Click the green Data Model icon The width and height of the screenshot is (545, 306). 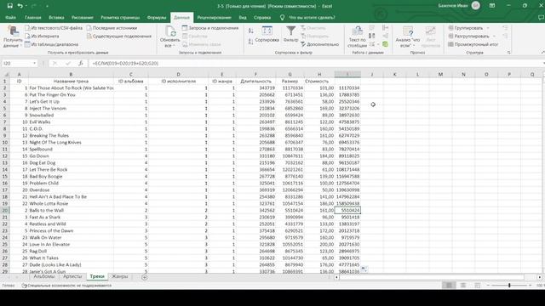pyautogui.click(x=385, y=44)
